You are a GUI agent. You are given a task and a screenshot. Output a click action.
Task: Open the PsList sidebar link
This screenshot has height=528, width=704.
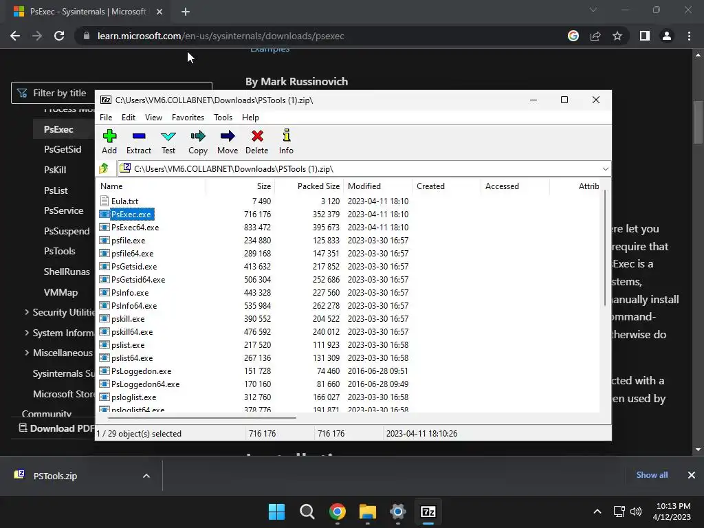[56, 190]
